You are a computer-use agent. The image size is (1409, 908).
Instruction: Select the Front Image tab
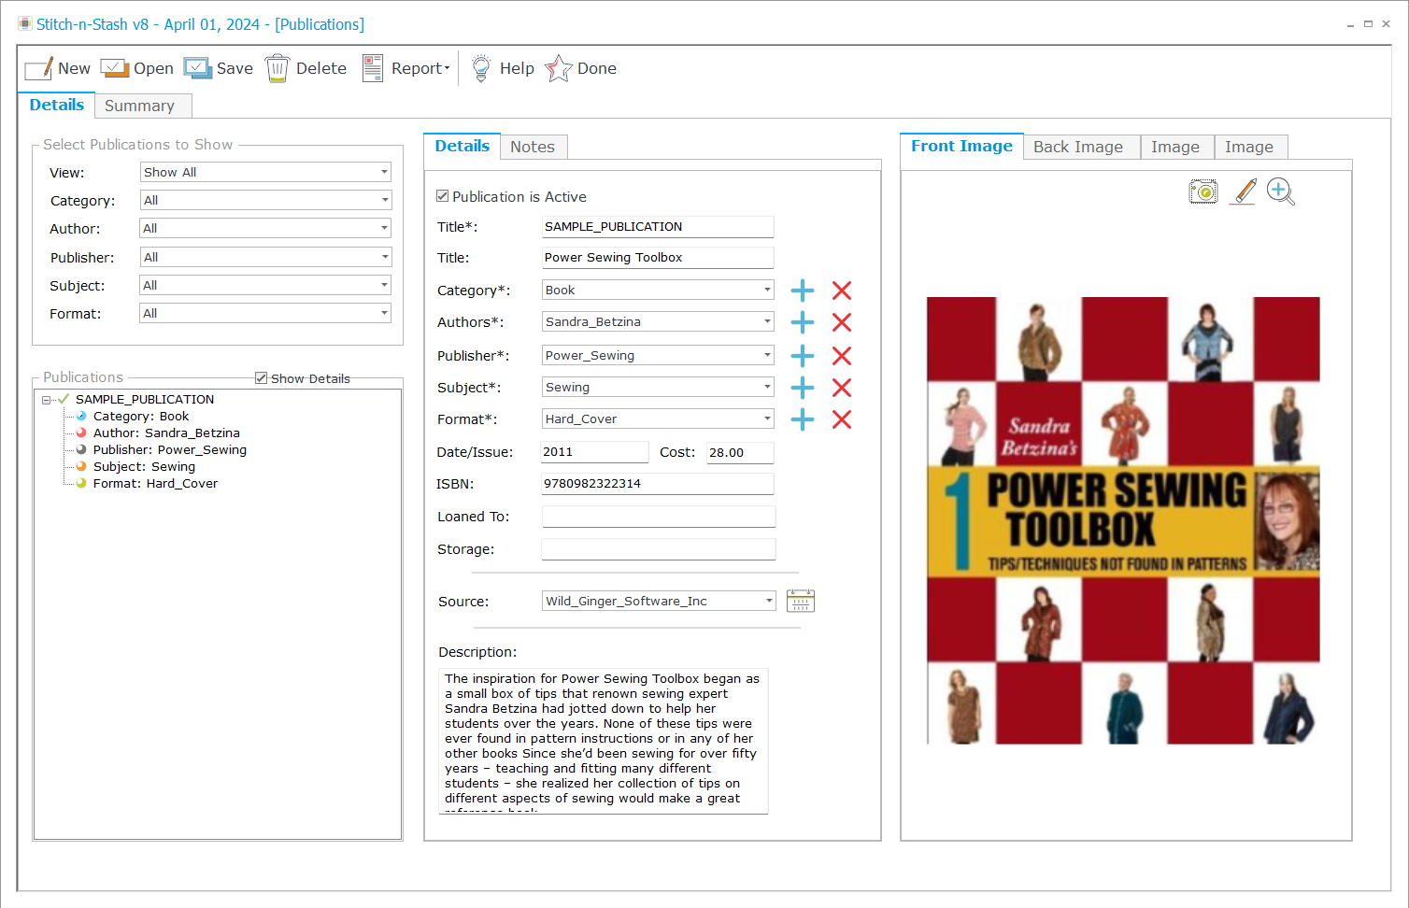tap(961, 146)
